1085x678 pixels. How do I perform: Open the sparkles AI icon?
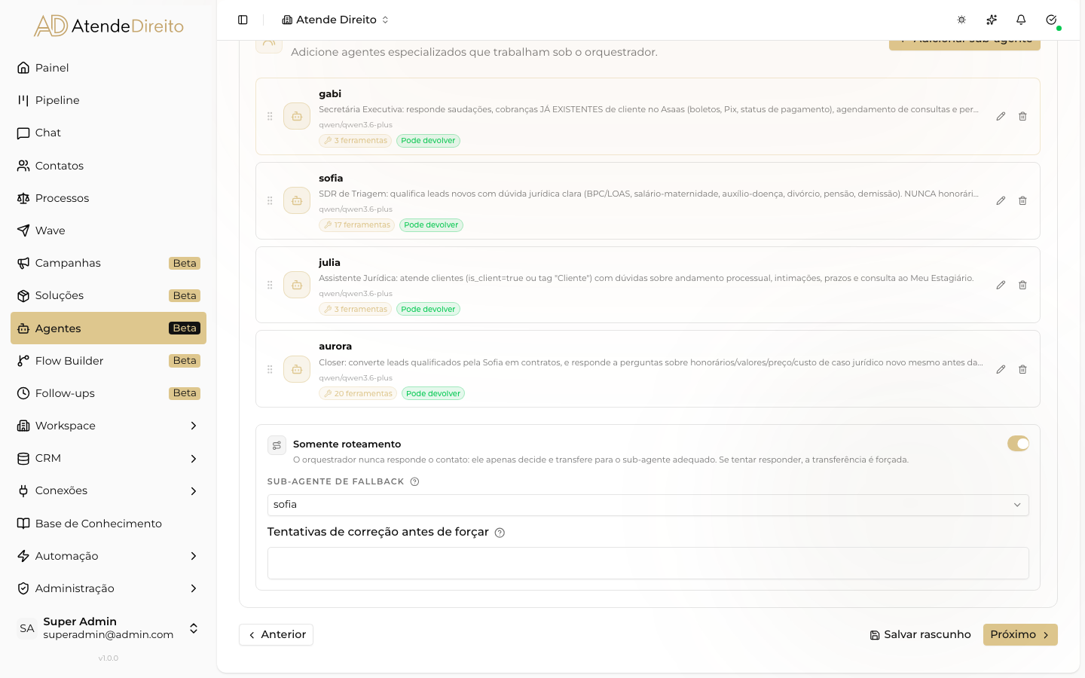pyautogui.click(x=992, y=20)
